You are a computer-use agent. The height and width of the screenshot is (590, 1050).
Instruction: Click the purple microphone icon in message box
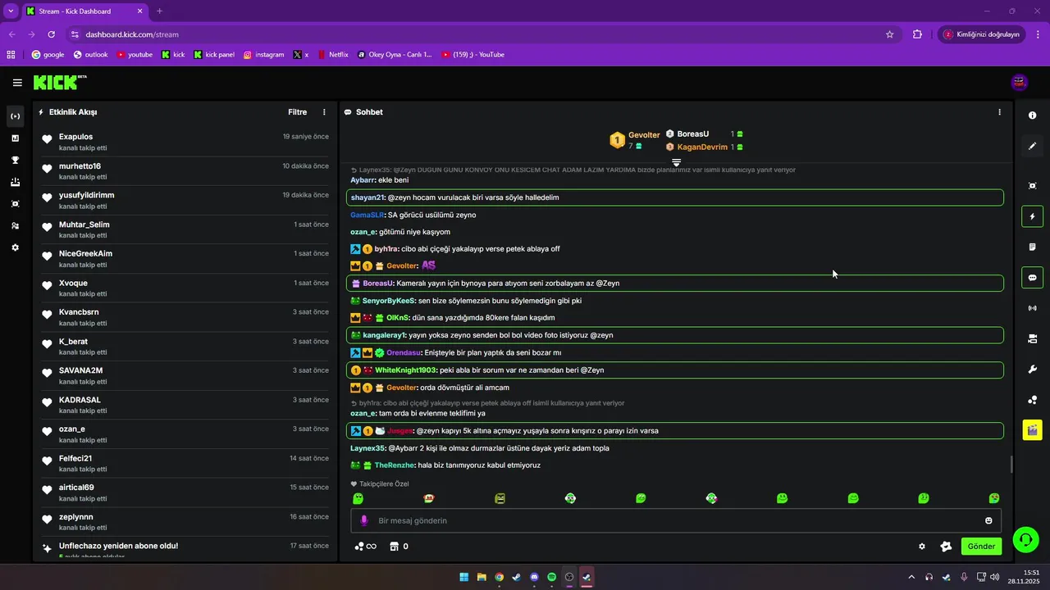364,520
